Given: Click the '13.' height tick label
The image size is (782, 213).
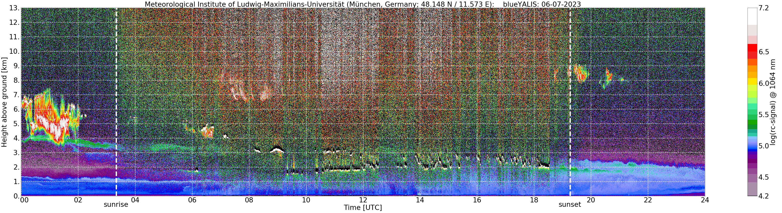Looking at the screenshot, I should pyautogui.click(x=14, y=8).
